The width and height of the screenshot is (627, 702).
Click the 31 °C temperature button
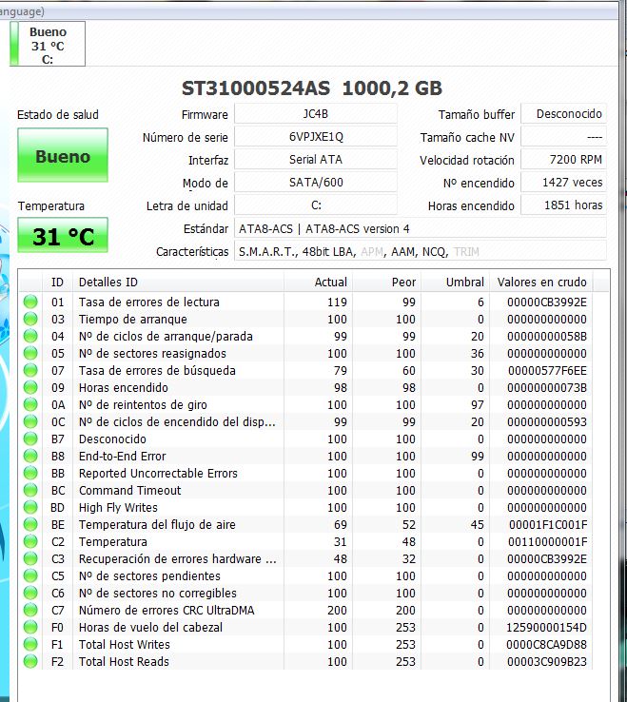point(63,236)
